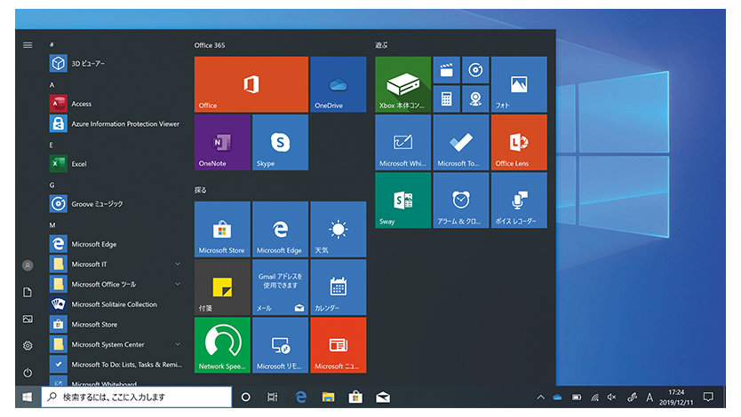This screenshot has width=741, height=417.
Task: Open Azure Information Protection Viewer
Action: coord(116,123)
